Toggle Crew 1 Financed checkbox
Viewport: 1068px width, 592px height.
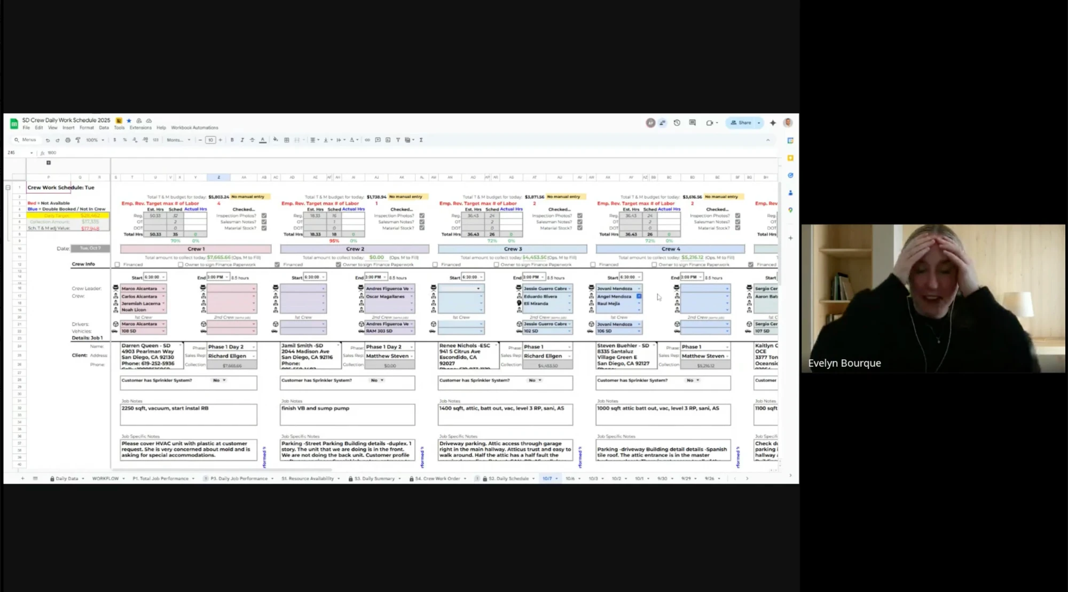117,264
